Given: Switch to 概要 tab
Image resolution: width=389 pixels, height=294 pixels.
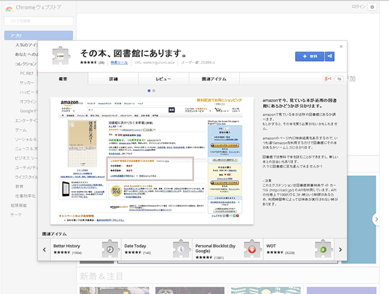Looking at the screenshot, I should coord(63,79).
